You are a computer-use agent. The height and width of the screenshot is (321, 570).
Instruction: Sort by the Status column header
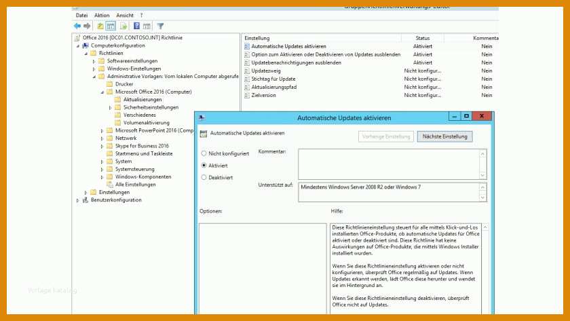(x=422, y=38)
